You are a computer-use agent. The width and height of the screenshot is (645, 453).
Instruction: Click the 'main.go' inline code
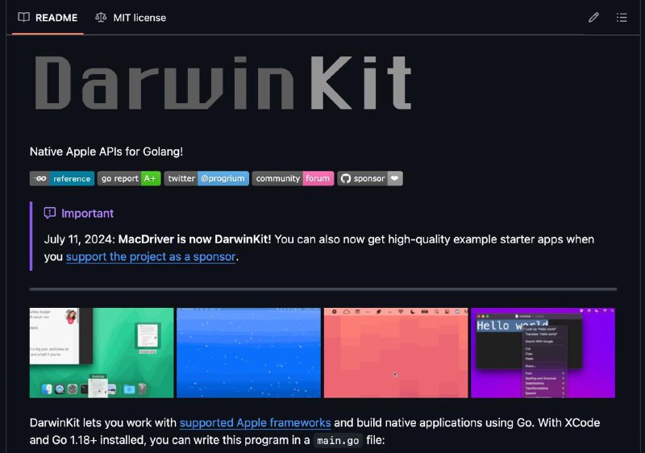coord(338,440)
